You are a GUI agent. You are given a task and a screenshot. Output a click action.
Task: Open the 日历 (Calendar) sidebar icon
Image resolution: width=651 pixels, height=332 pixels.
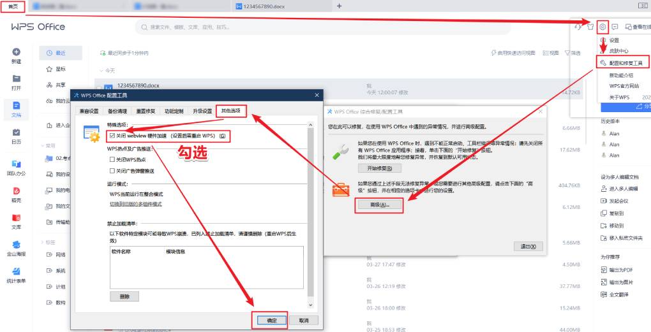pyautogui.click(x=16, y=132)
